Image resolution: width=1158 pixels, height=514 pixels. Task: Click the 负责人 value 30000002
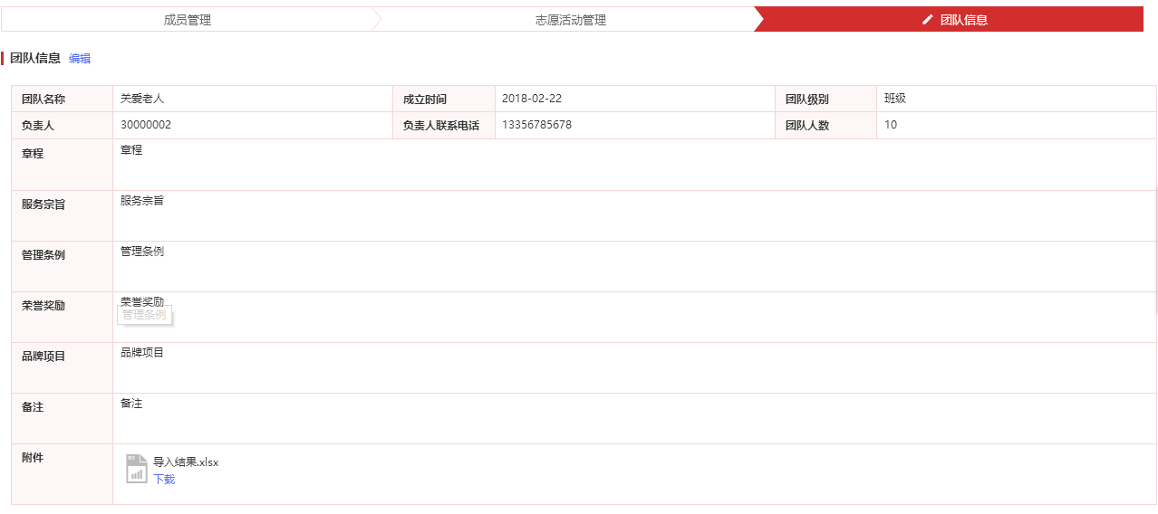click(146, 125)
